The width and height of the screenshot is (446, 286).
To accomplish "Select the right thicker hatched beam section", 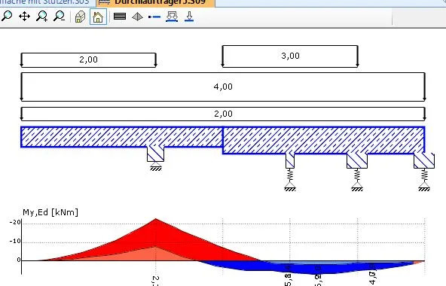I will coord(324,141).
